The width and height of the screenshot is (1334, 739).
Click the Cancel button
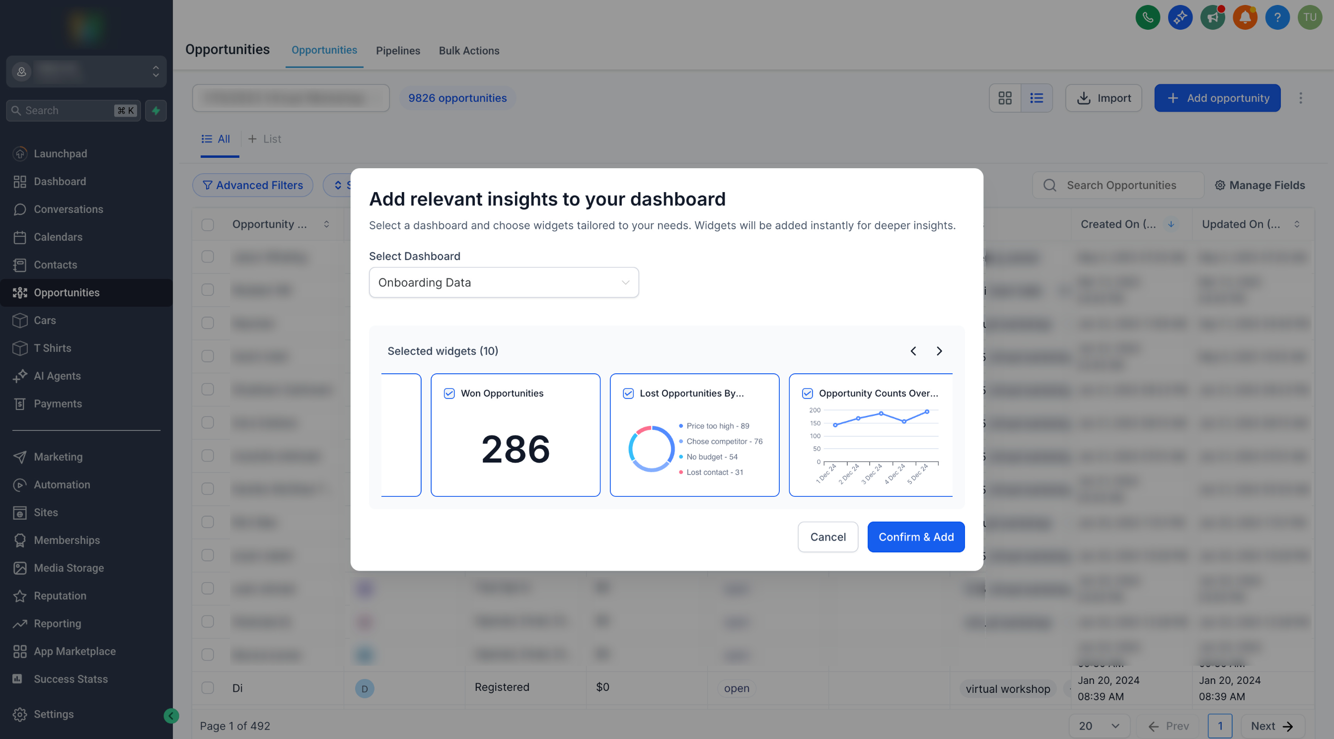pyautogui.click(x=827, y=537)
